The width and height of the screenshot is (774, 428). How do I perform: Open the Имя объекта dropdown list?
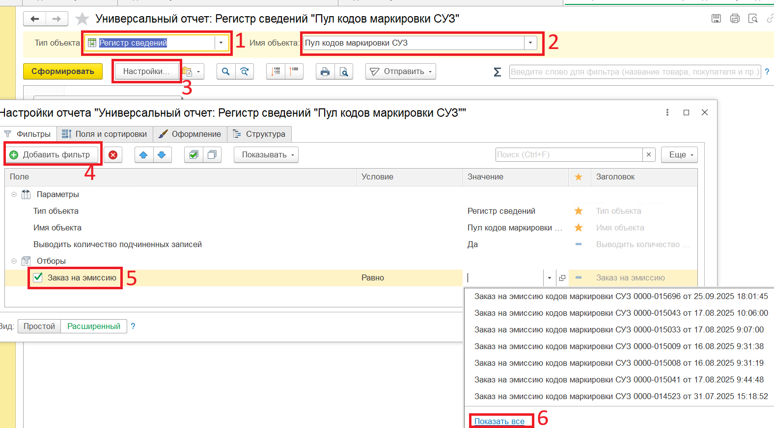click(x=530, y=43)
